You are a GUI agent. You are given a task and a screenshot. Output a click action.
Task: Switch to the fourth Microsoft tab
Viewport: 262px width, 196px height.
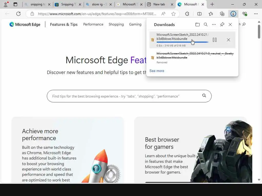pyautogui.click(x=130, y=4)
